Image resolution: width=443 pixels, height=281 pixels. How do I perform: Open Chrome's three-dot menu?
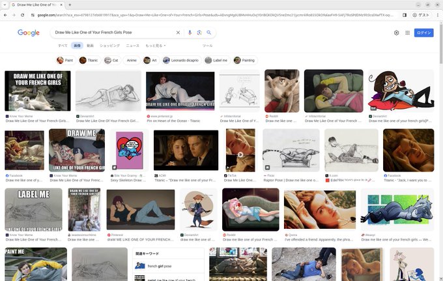pos(438,15)
